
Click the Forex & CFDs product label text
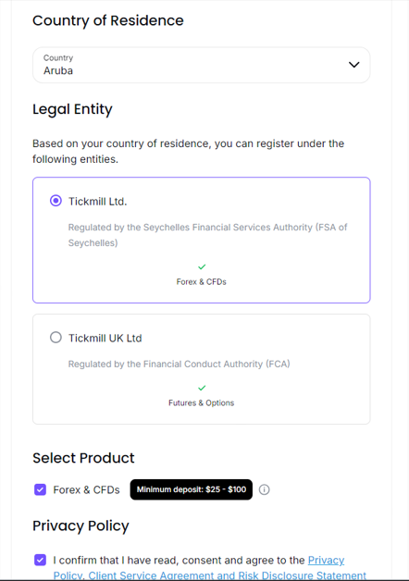(x=86, y=489)
